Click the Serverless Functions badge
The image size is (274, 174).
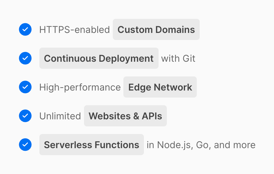(91, 145)
